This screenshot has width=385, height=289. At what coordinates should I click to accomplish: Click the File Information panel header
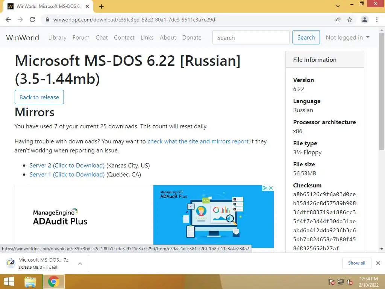324,59
